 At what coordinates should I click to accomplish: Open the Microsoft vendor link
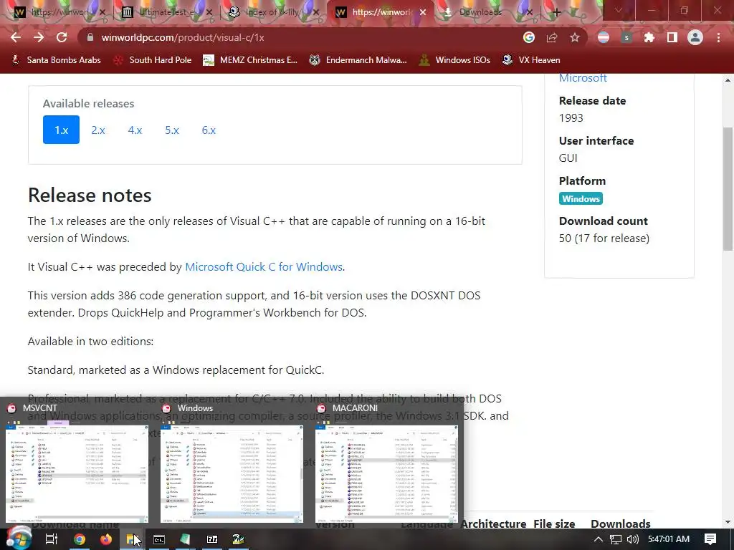coord(583,77)
